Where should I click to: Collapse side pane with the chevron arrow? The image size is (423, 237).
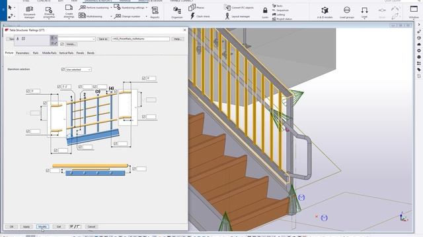click(x=418, y=24)
